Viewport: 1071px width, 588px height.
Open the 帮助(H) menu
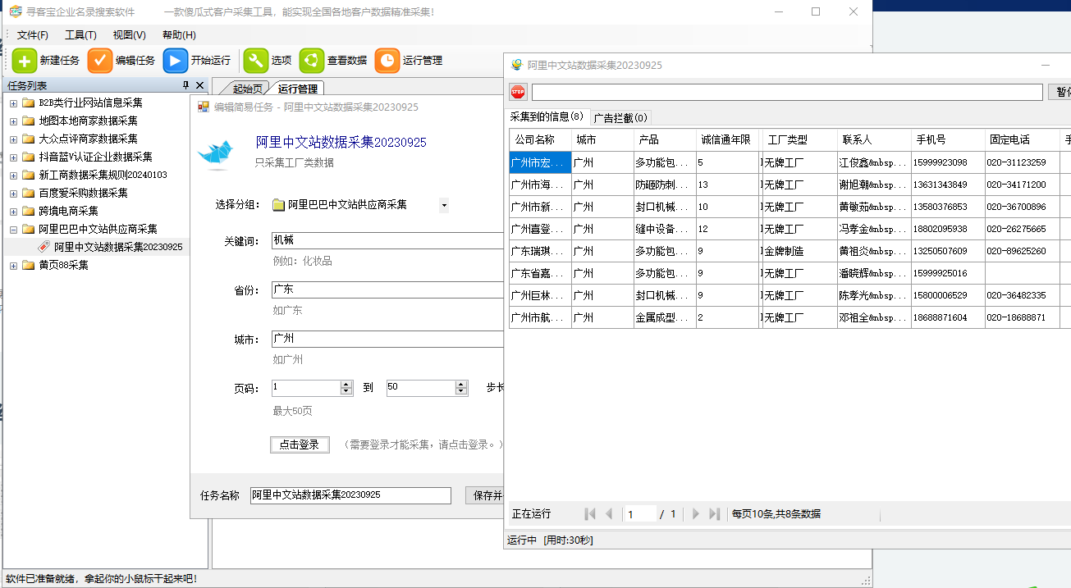pos(179,35)
